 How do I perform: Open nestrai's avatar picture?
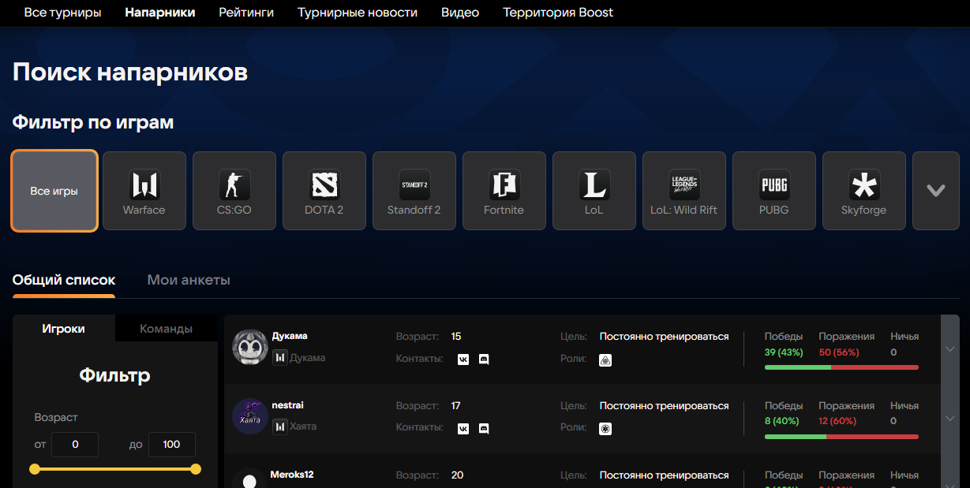click(250, 416)
